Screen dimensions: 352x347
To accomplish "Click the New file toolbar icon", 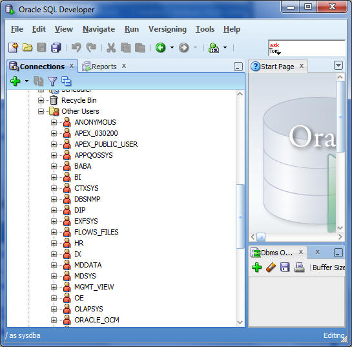I will click(x=13, y=48).
